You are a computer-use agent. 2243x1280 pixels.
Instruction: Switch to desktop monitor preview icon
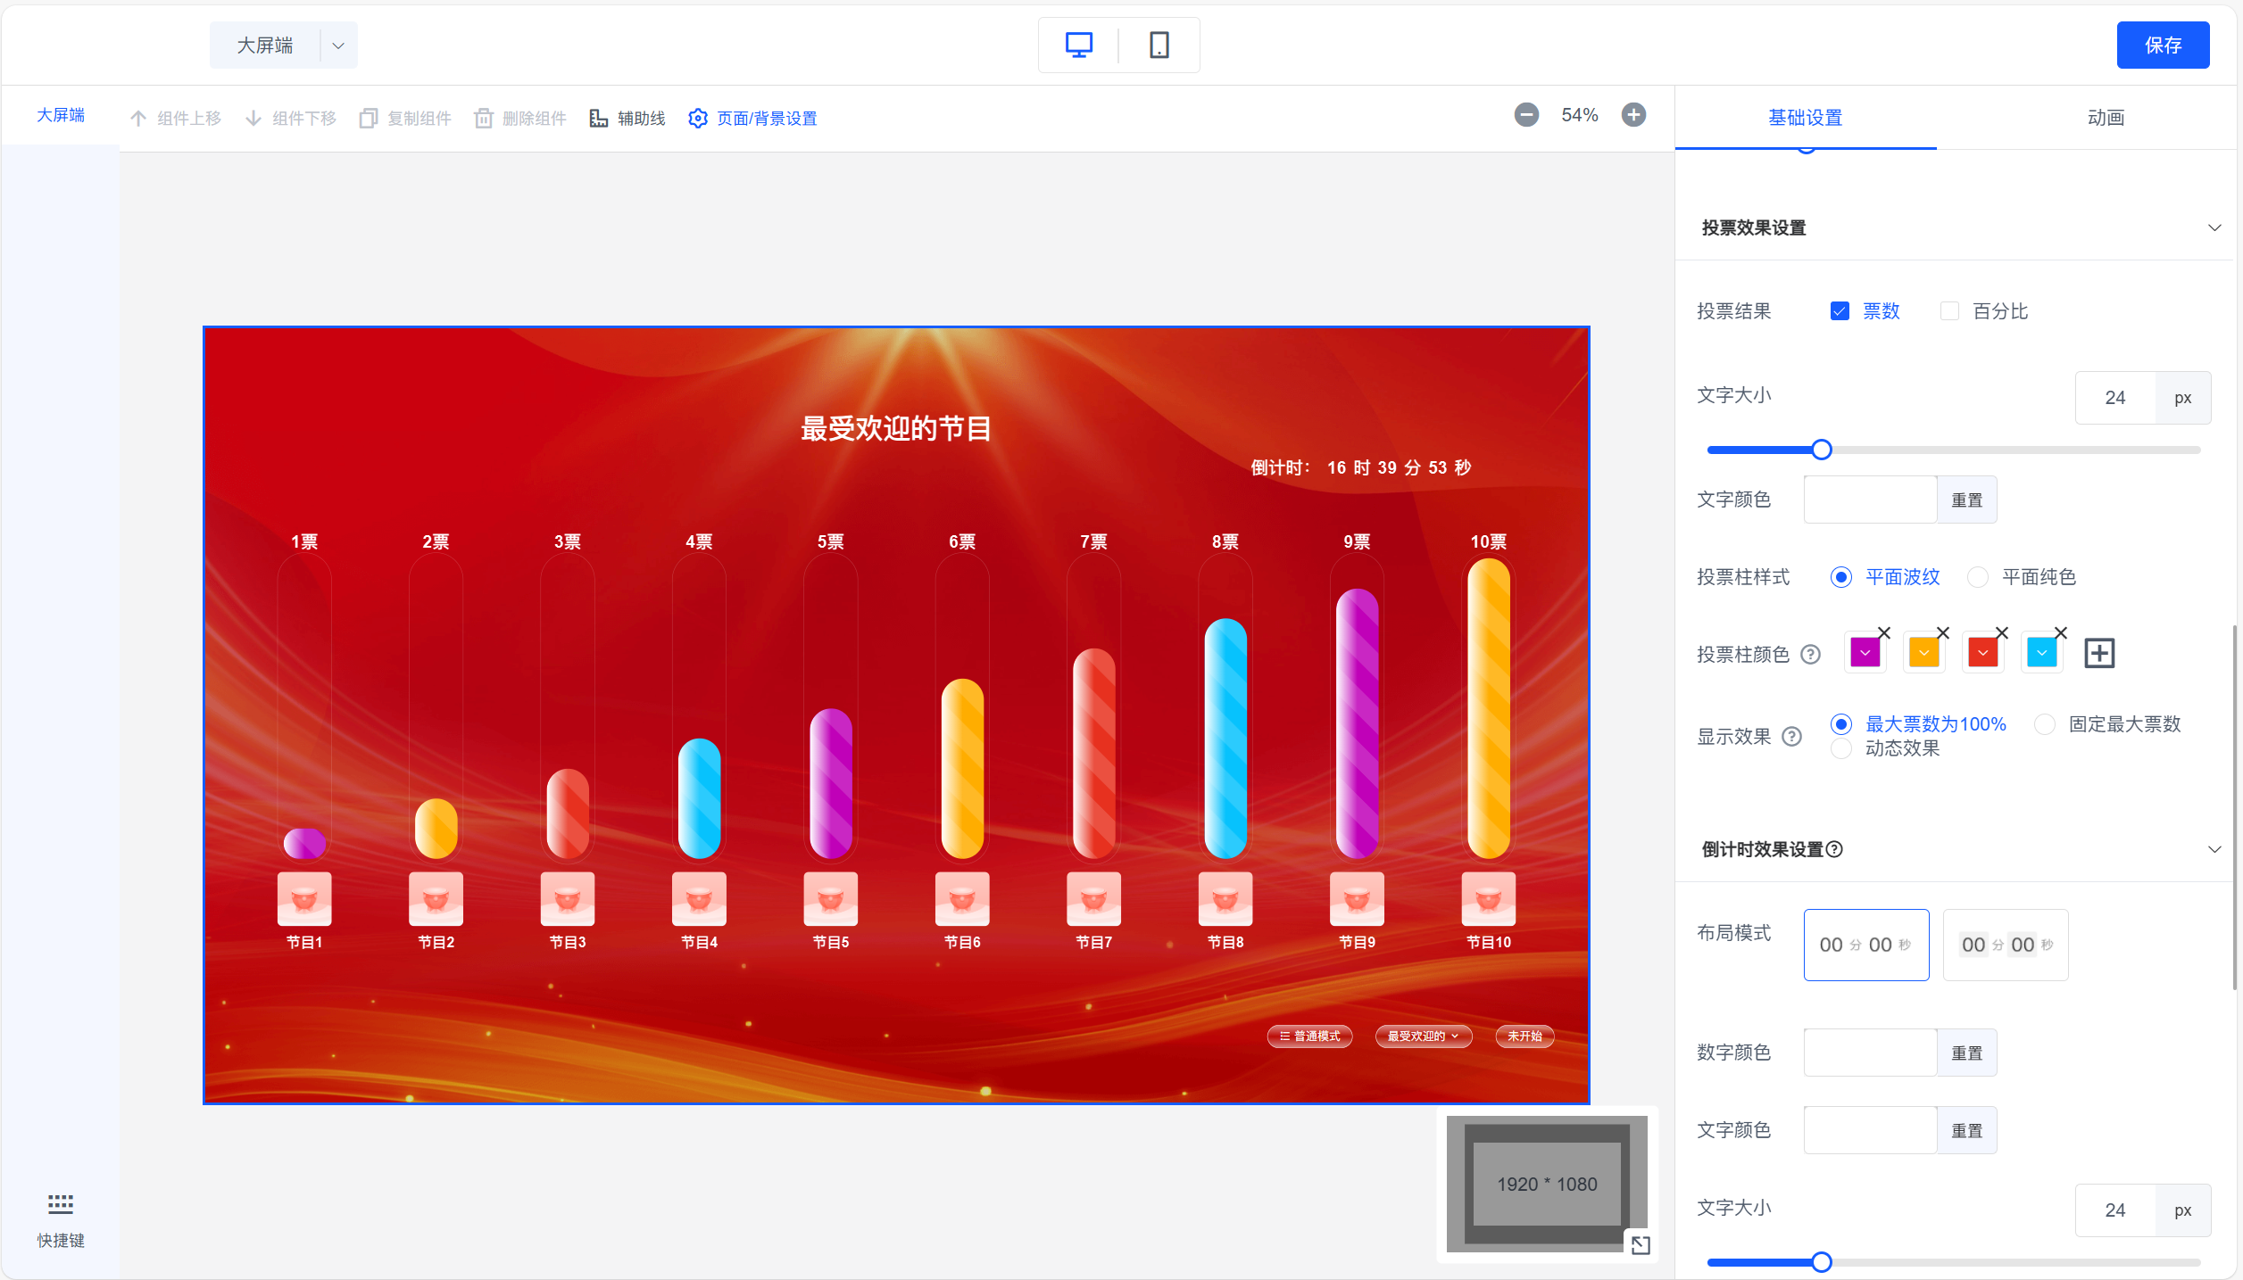[1078, 45]
